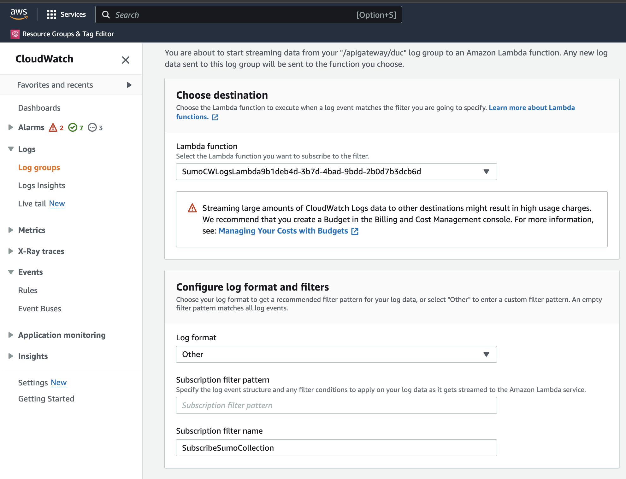Image resolution: width=626 pixels, height=479 pixels.
Task: Click the green OK alarms count icon
Action: (x=73, y=127)
